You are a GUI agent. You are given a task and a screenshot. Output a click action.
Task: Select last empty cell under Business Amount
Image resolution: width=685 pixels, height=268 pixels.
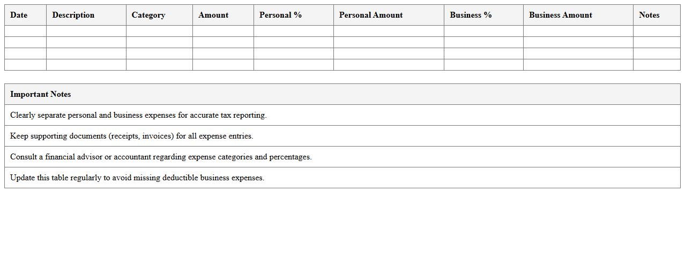click(578, 65)
